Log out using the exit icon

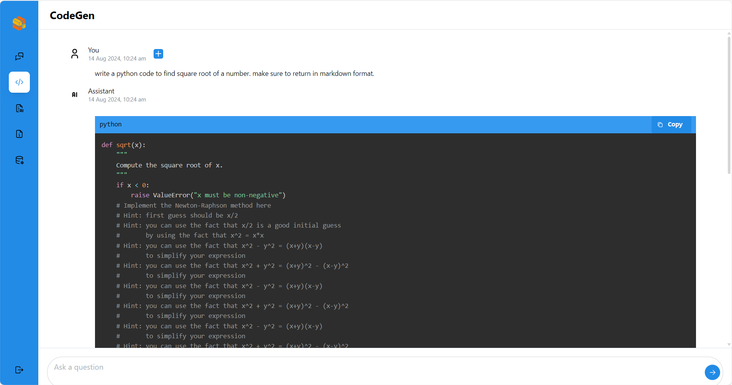[19, 370]
